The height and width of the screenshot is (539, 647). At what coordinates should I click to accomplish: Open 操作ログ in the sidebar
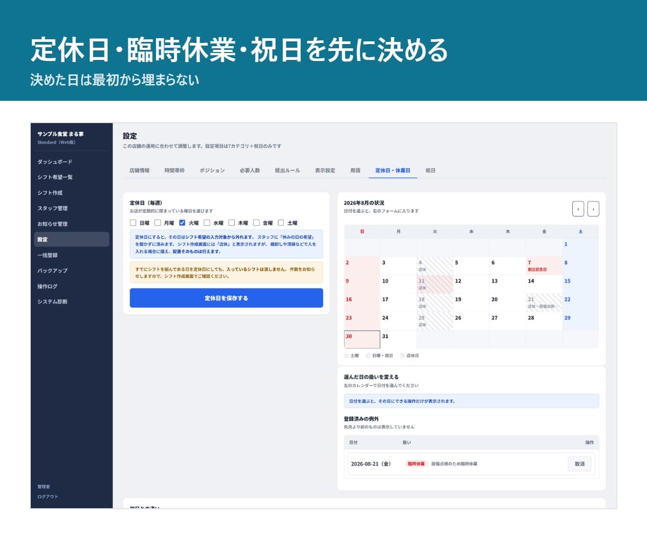[x=72, y=286]
